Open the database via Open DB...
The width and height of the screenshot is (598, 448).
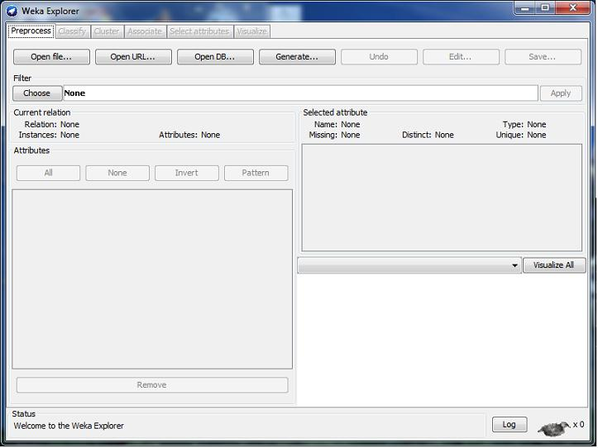(x=215, y=57)
